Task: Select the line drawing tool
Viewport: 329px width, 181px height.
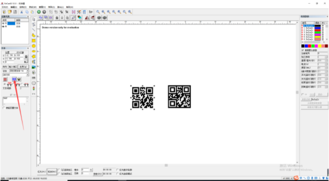Action: point(34,30)
